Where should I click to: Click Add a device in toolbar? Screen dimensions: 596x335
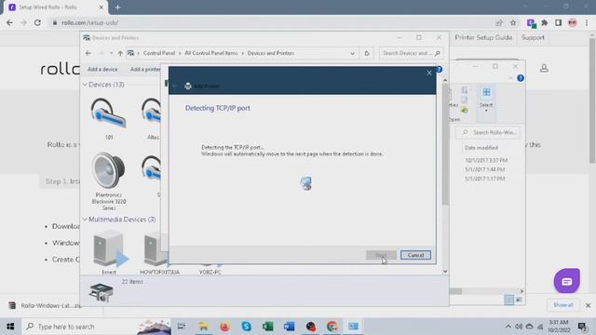tap(102, 69)
